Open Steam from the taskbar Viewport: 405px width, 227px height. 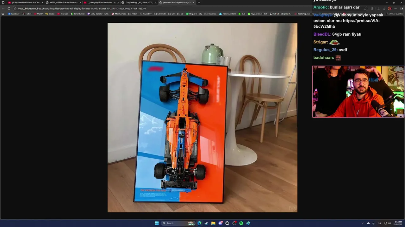(x=206, y=223)
